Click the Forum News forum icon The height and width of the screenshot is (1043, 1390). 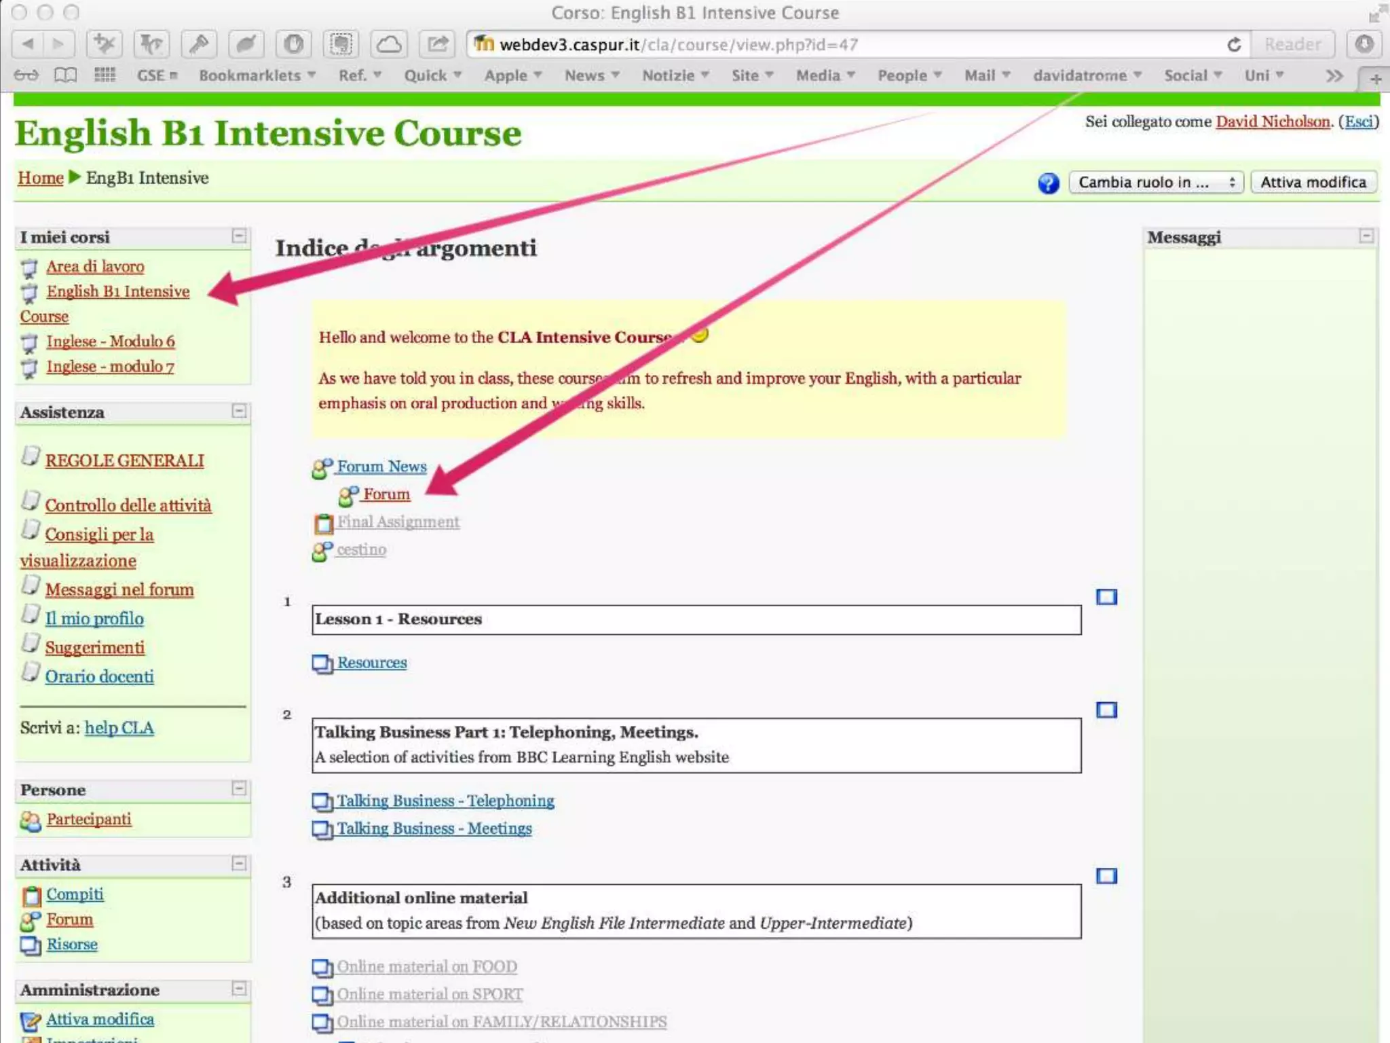322,468
